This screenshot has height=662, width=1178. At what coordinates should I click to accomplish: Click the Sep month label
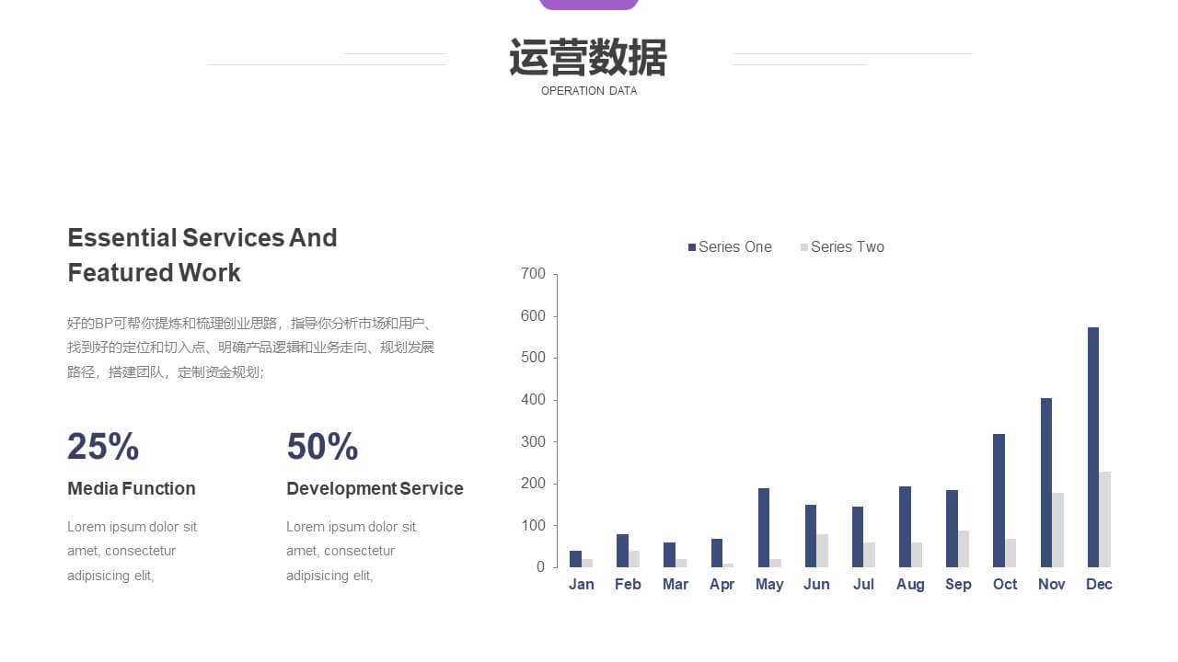tap(958, 585)
